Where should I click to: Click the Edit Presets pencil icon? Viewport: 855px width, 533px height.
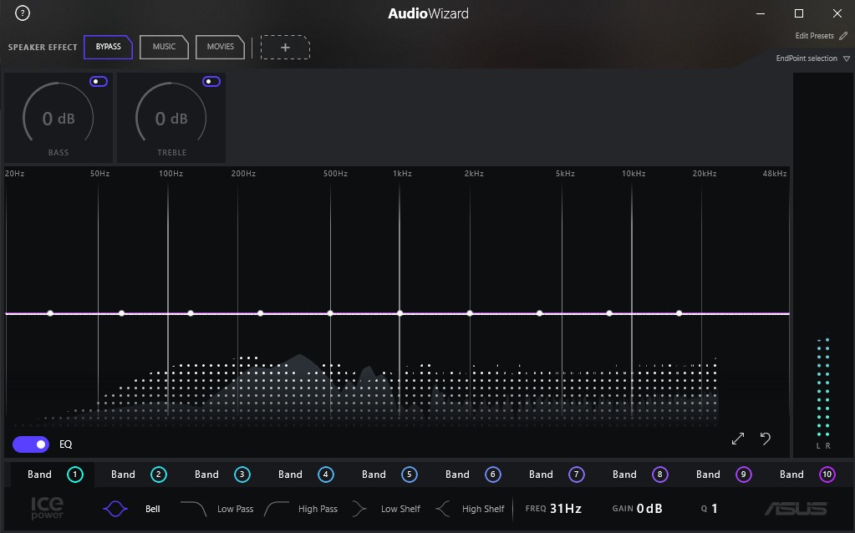(843, 36)
